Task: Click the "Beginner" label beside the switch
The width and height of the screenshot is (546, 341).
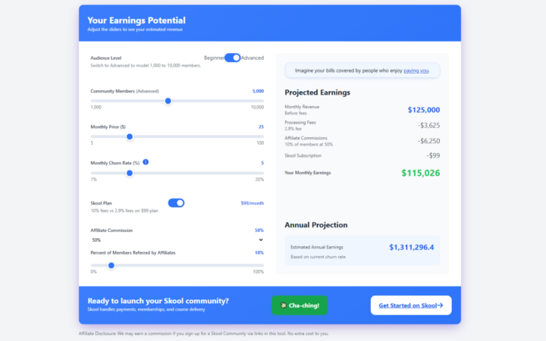Action: click(x=214, y=58)
